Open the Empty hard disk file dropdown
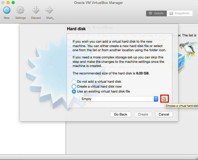Image resolution: width=198 pixels, height=160 pixels. [x=119, y=99]
